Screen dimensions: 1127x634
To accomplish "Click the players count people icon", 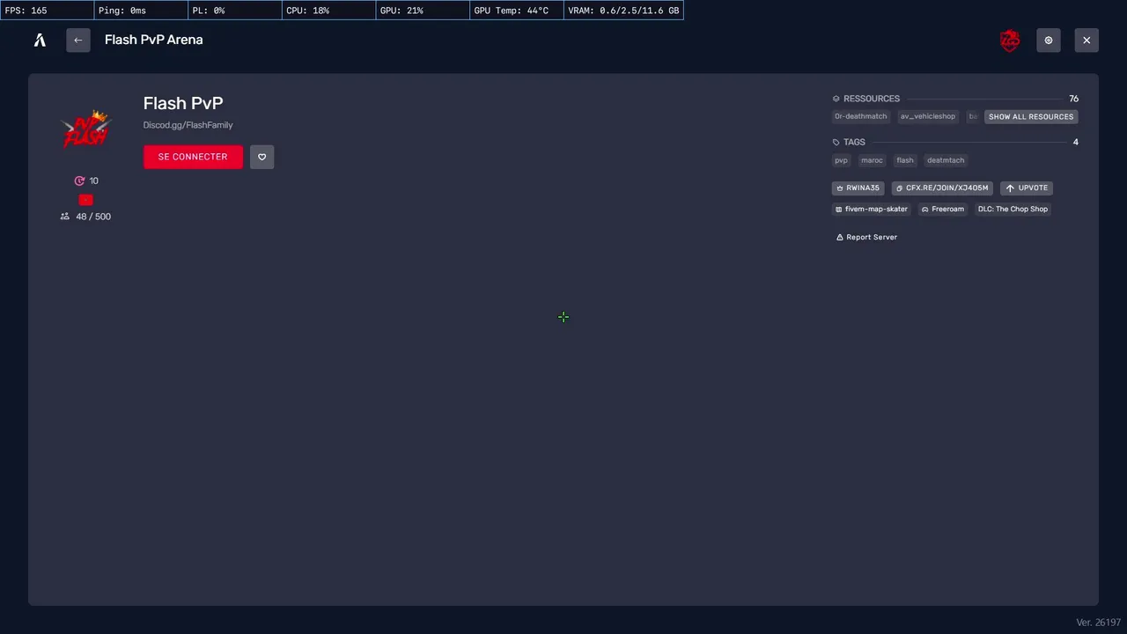I will 64,217.
